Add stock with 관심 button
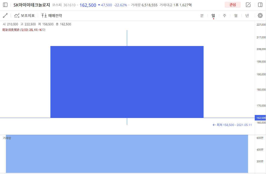The image size is (266, 174). click(233, 5)
